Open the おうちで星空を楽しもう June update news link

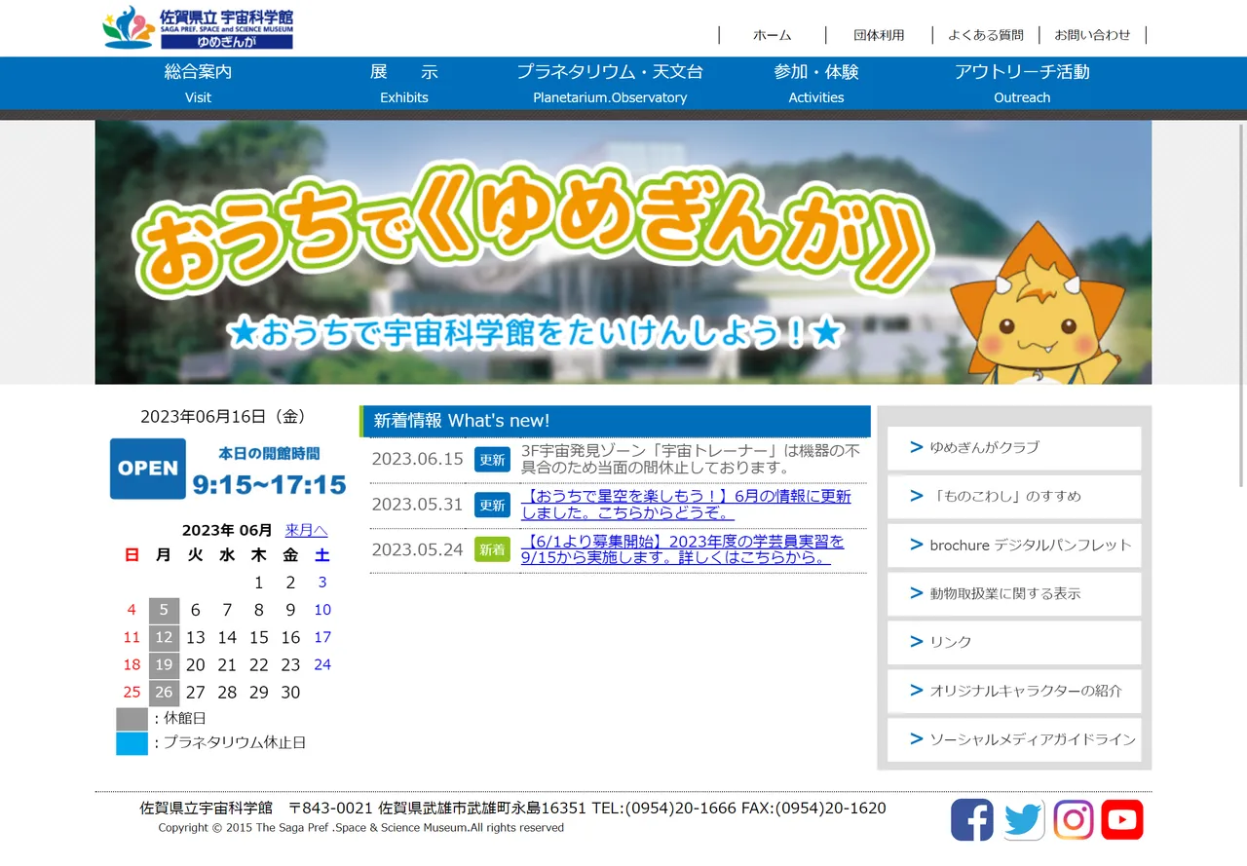pos(686,505)
